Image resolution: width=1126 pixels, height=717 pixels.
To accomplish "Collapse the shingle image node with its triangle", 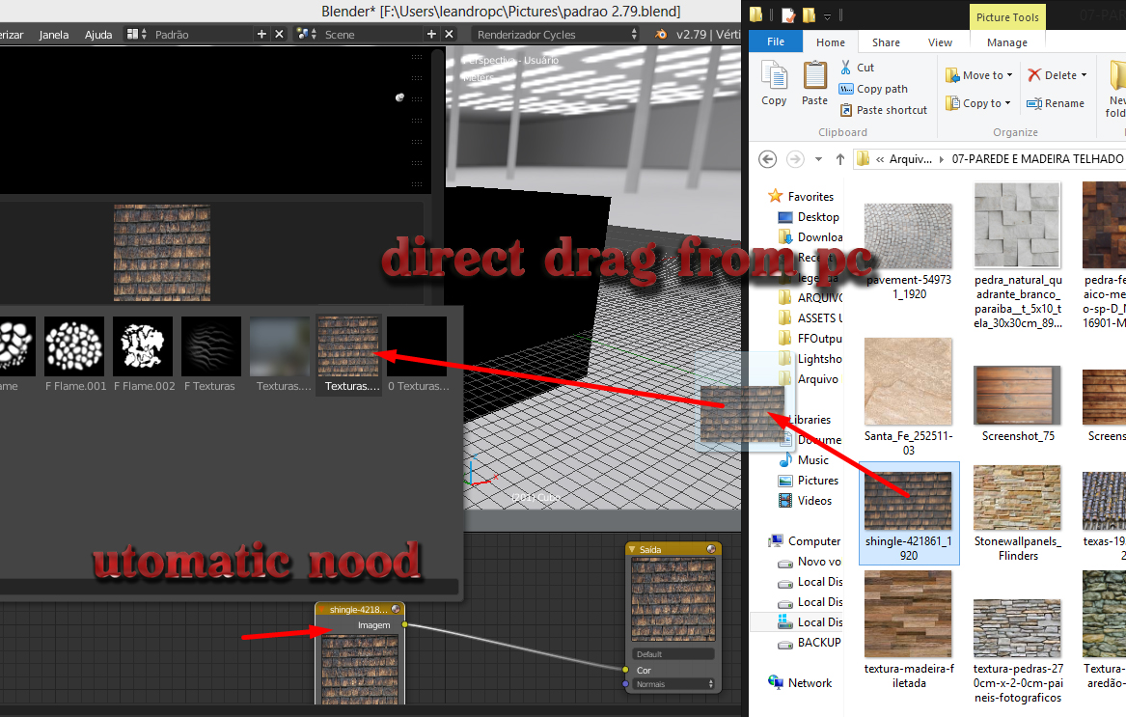I will coord(321,610).
